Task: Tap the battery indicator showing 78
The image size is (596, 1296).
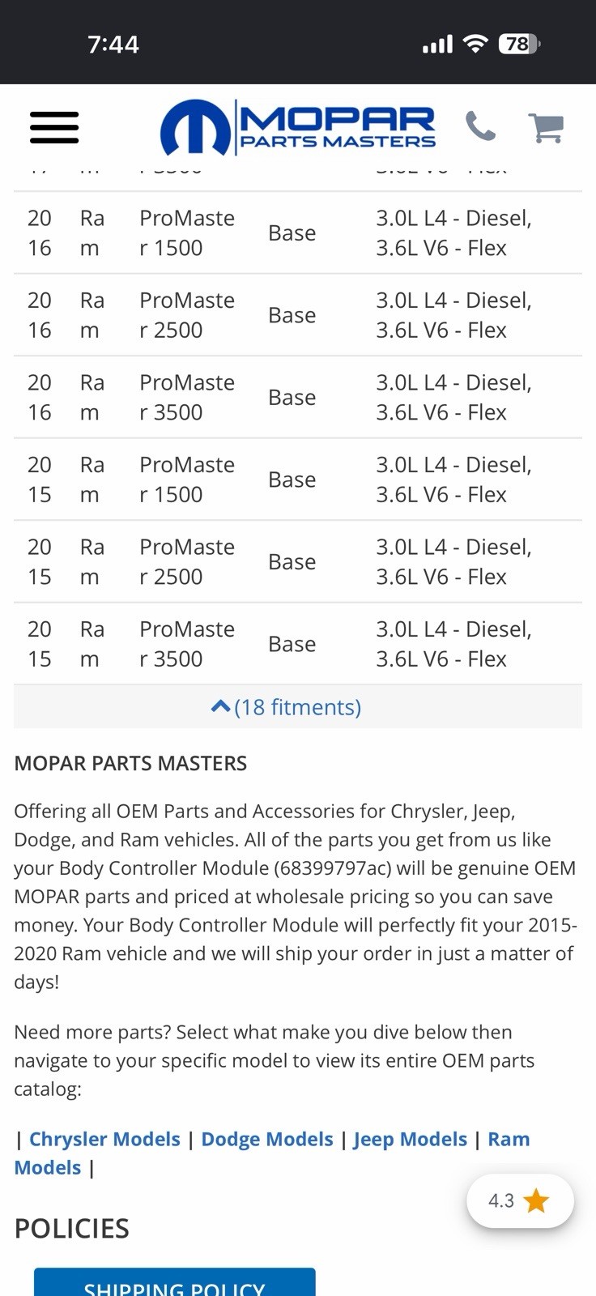Action: [x=519, y=44]
